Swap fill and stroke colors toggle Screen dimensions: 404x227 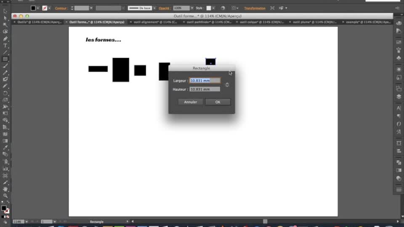pyautogui.click(x=8, y=205)
